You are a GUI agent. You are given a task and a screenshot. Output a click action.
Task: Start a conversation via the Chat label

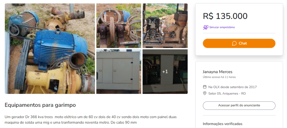click(243, 43)
